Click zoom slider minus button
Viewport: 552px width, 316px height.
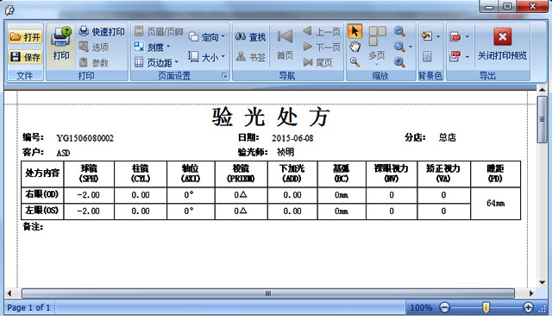445,307
